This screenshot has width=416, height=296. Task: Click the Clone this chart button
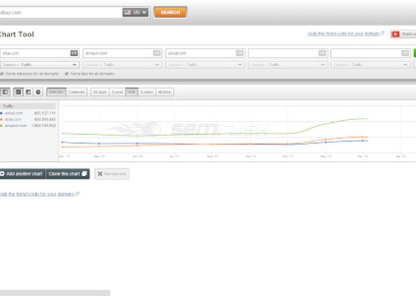(x=67, y=174)
